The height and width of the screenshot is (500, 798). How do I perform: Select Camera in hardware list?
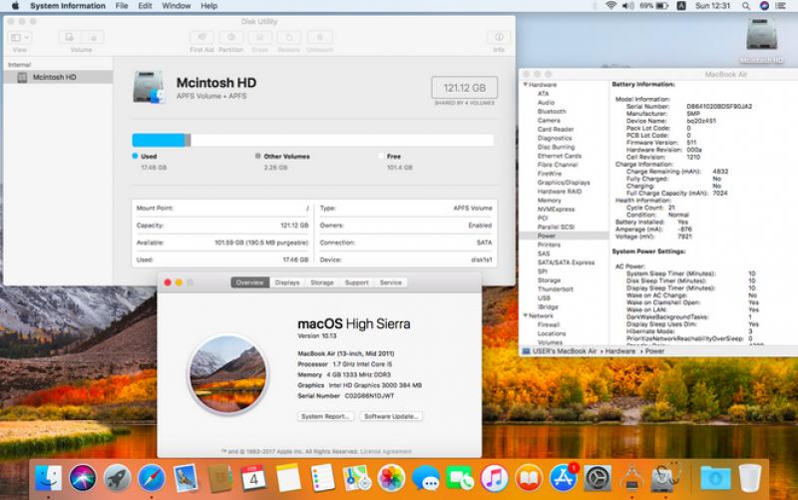(549, 120)
